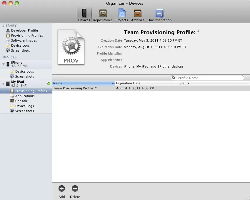250x200 pixels.
Task: Open the Documentation browser
Action: click(x=159, y=15)
